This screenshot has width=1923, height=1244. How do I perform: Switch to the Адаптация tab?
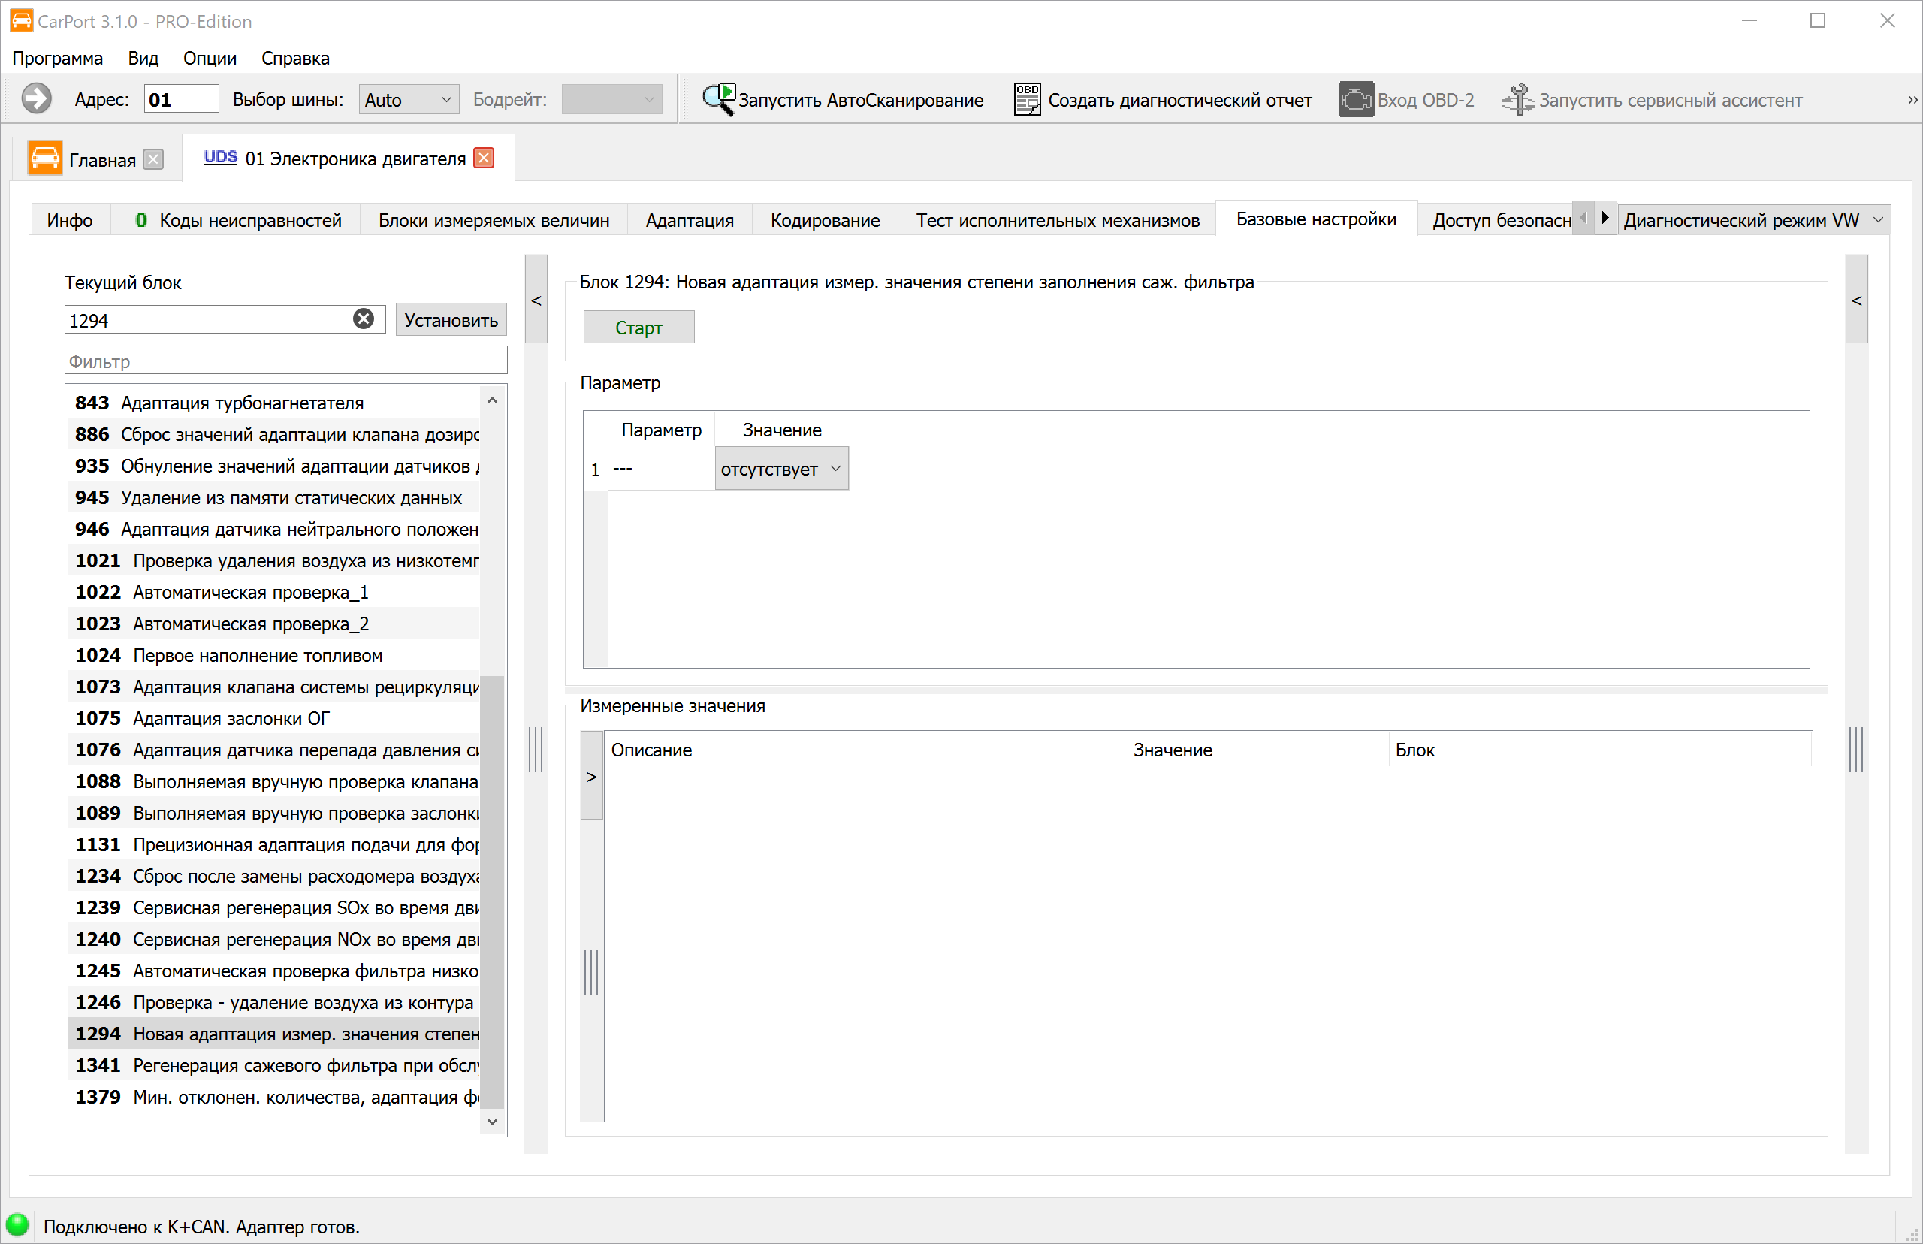(x=689, y=221)
